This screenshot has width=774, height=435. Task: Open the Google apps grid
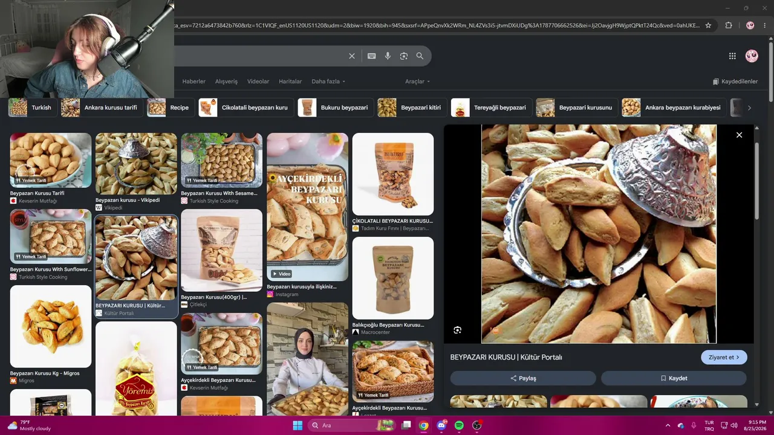732,56
